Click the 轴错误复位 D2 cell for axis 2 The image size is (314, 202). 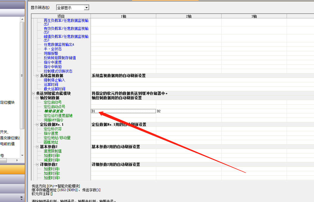pos(189,111)
